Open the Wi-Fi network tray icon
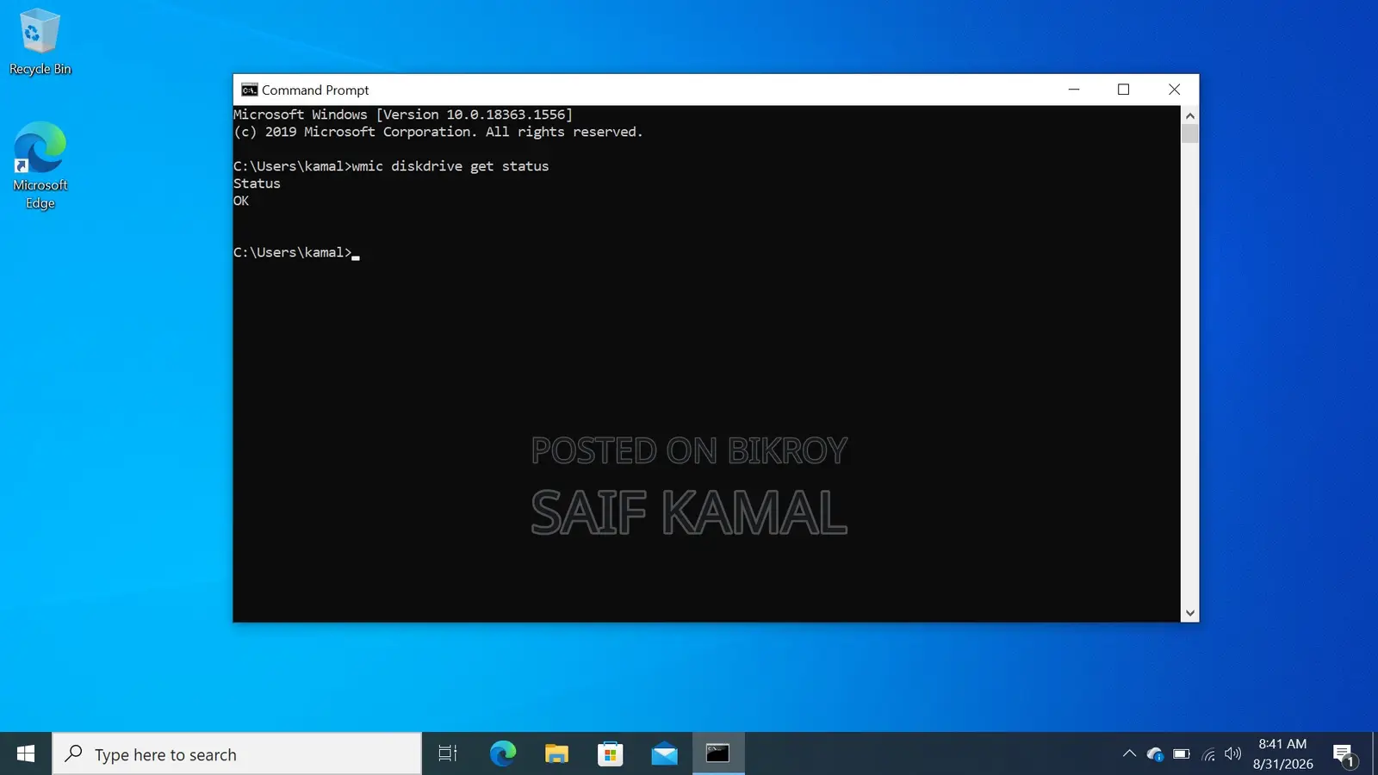 [1208, 754]
